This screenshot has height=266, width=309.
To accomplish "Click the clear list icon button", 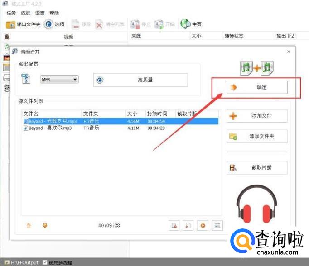I will (x=188, y=225).
